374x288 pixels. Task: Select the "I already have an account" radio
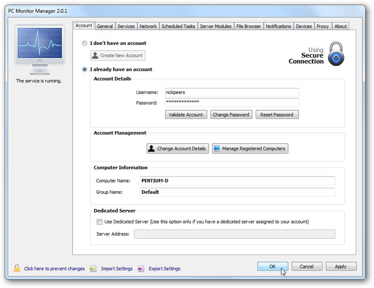point(85,69)
